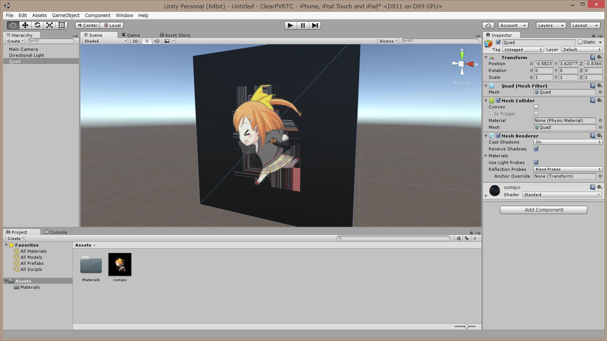
Task: Open the Component menu
Action: pyautogui.click(x=97, y=15)
